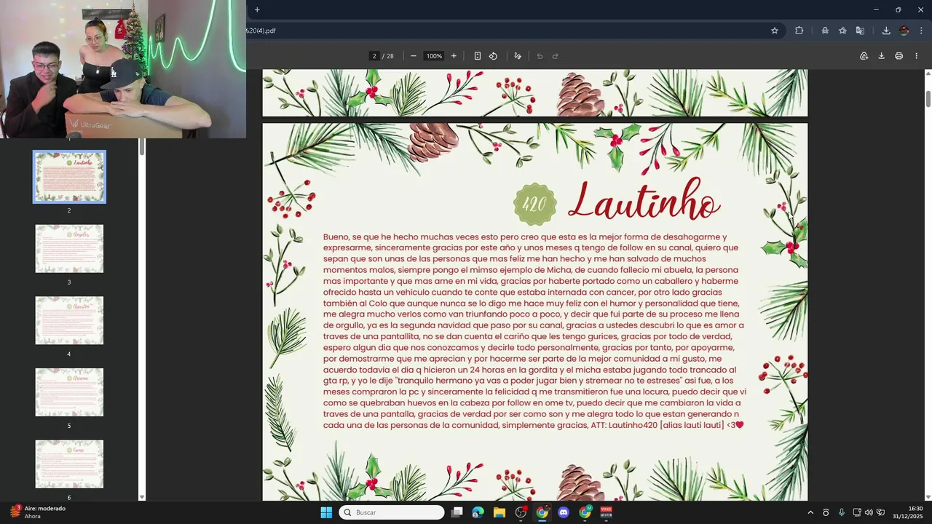Open the browser extensions puzzle icon
The image size is (932, 524).
pos(799,31)
